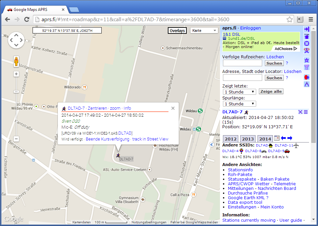Viewport: 318px width, 226px height.
Task: Switch to the 2014 year tab
Action: pos(265,139)
